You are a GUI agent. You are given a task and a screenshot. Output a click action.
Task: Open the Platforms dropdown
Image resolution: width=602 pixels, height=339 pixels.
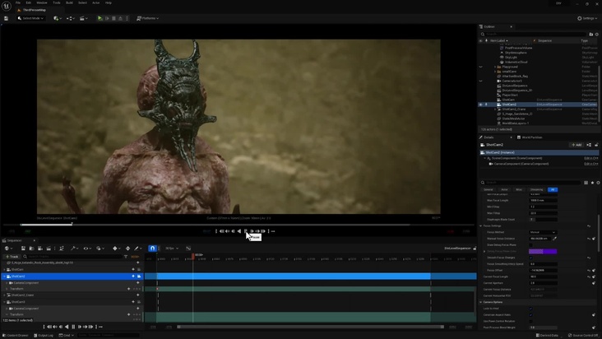coord(148,18)
